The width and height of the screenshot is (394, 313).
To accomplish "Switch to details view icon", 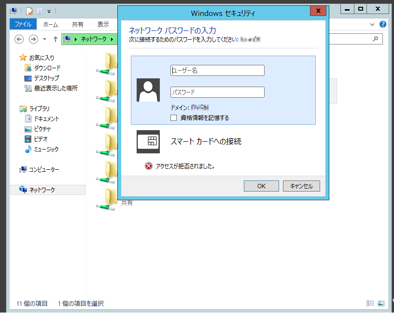I will 370,303.
